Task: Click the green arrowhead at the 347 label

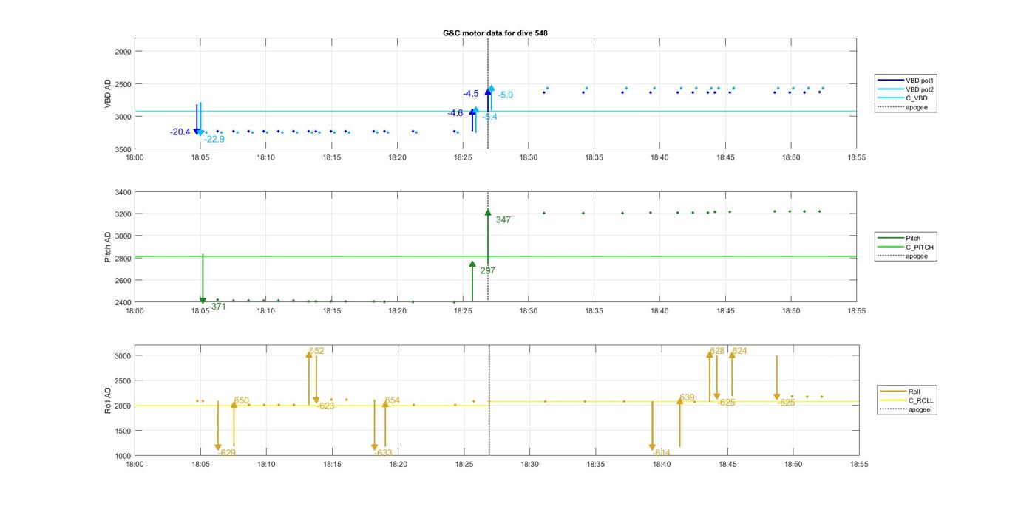Action: pyautogui.click(x=488, y=213)
